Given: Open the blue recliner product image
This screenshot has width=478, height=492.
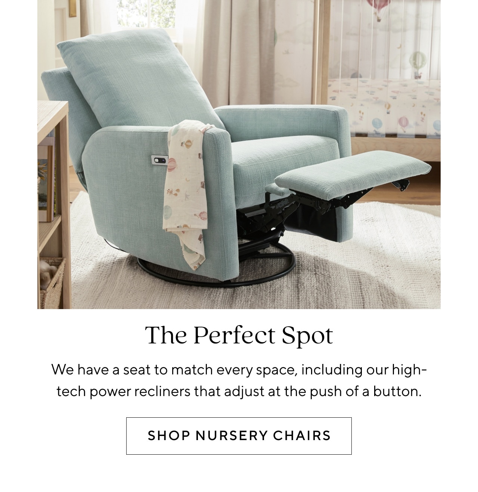Looking at the screenshot, I should 239,155.
